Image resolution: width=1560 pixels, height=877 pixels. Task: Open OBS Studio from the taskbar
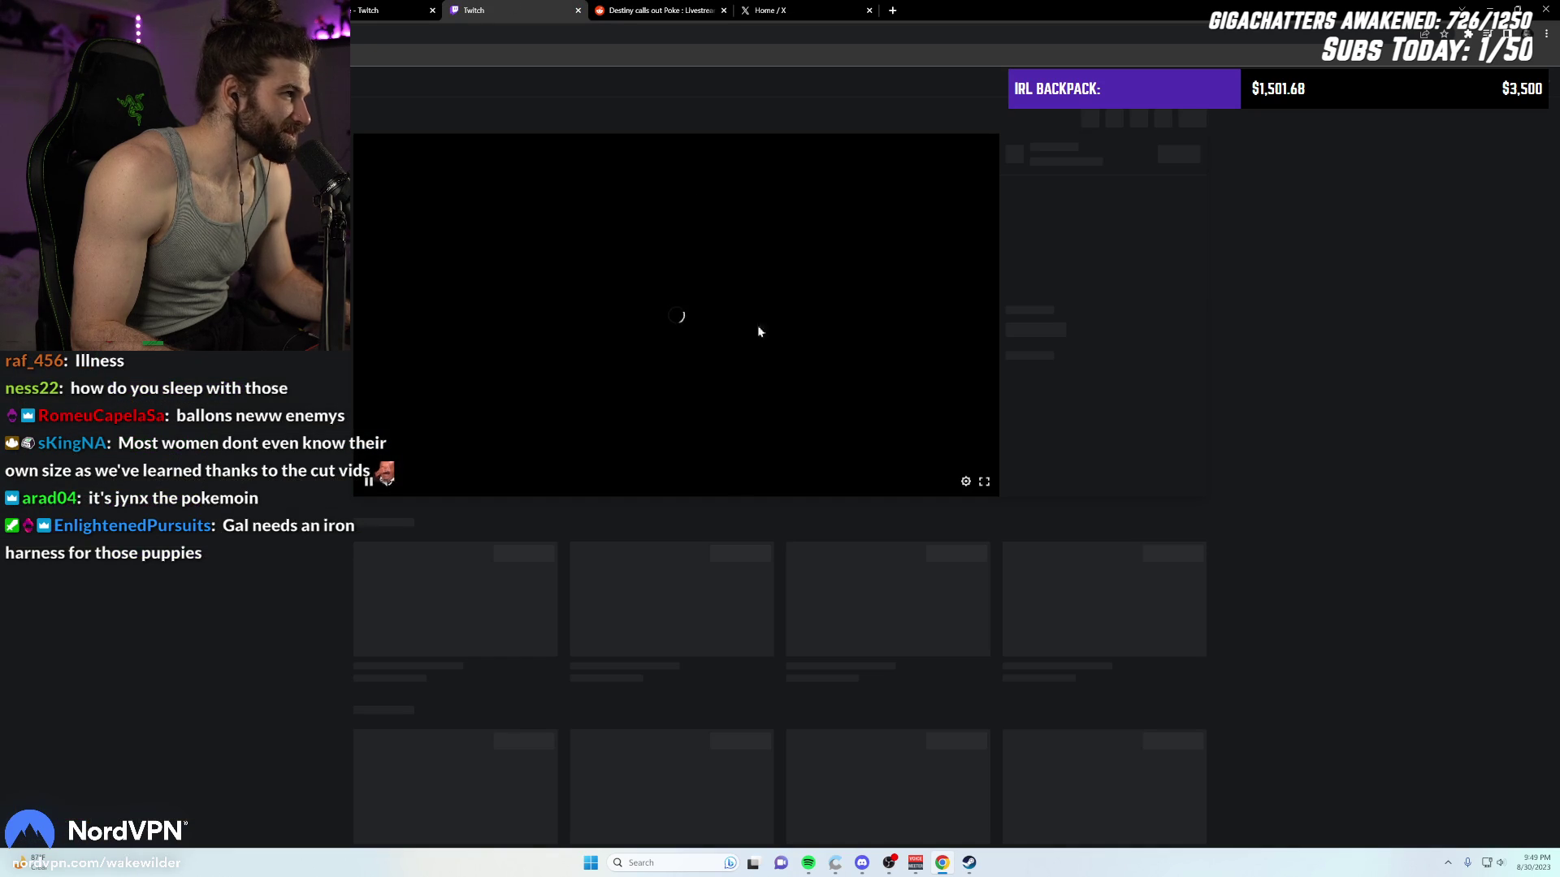click(x=890, y=862)
